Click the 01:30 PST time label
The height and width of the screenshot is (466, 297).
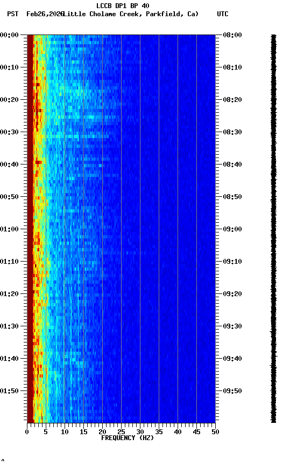click(x=9, y=326)
